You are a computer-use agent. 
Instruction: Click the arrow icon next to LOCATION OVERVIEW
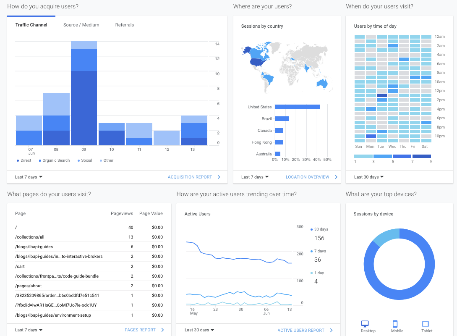tap(337, 177)
